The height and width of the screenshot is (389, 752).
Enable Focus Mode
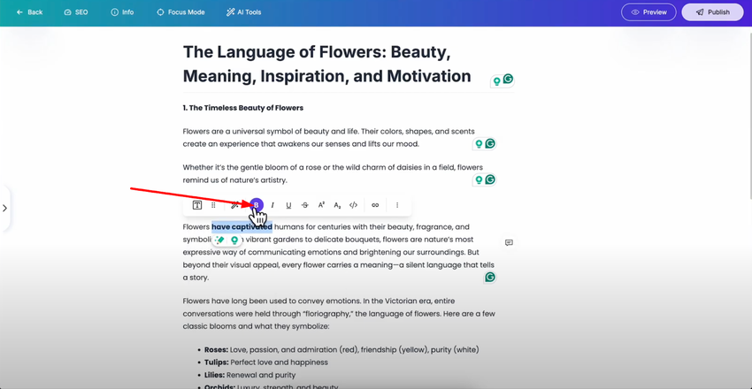[180, 12]
